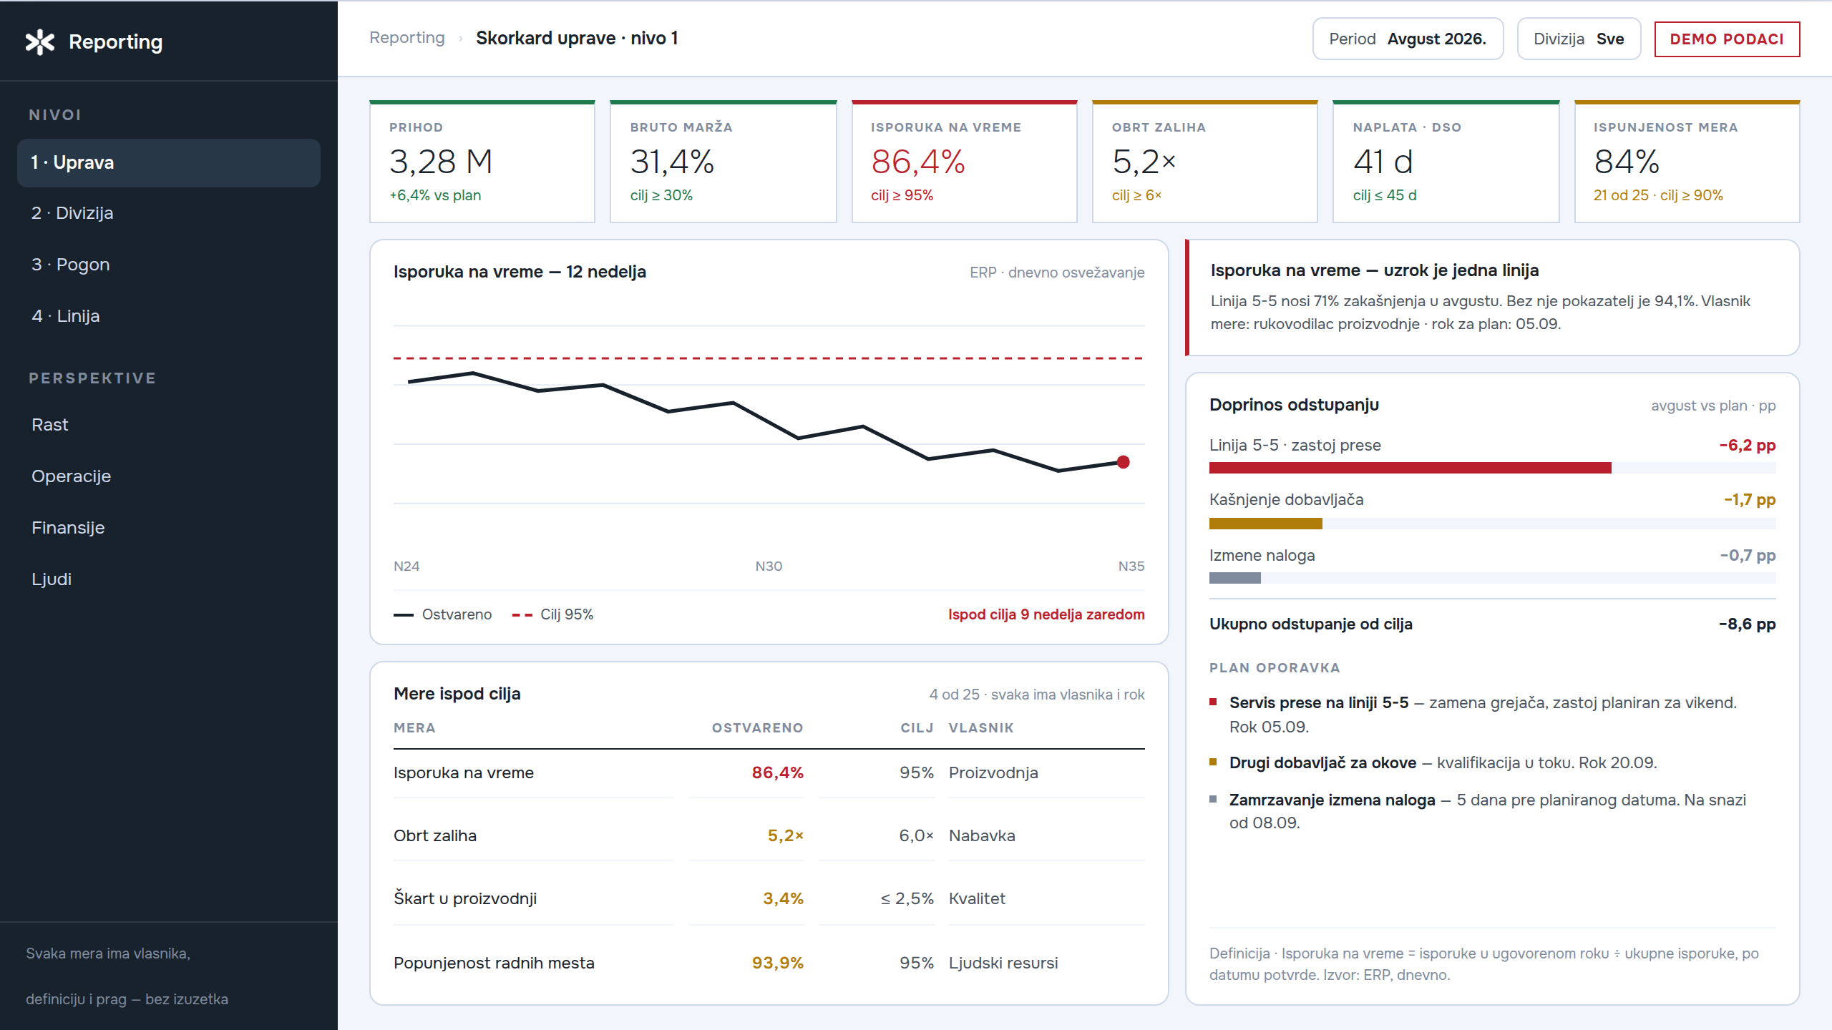Click the Proizvodnja owner cell
Screen dimensions: 1832x1030
993,772
